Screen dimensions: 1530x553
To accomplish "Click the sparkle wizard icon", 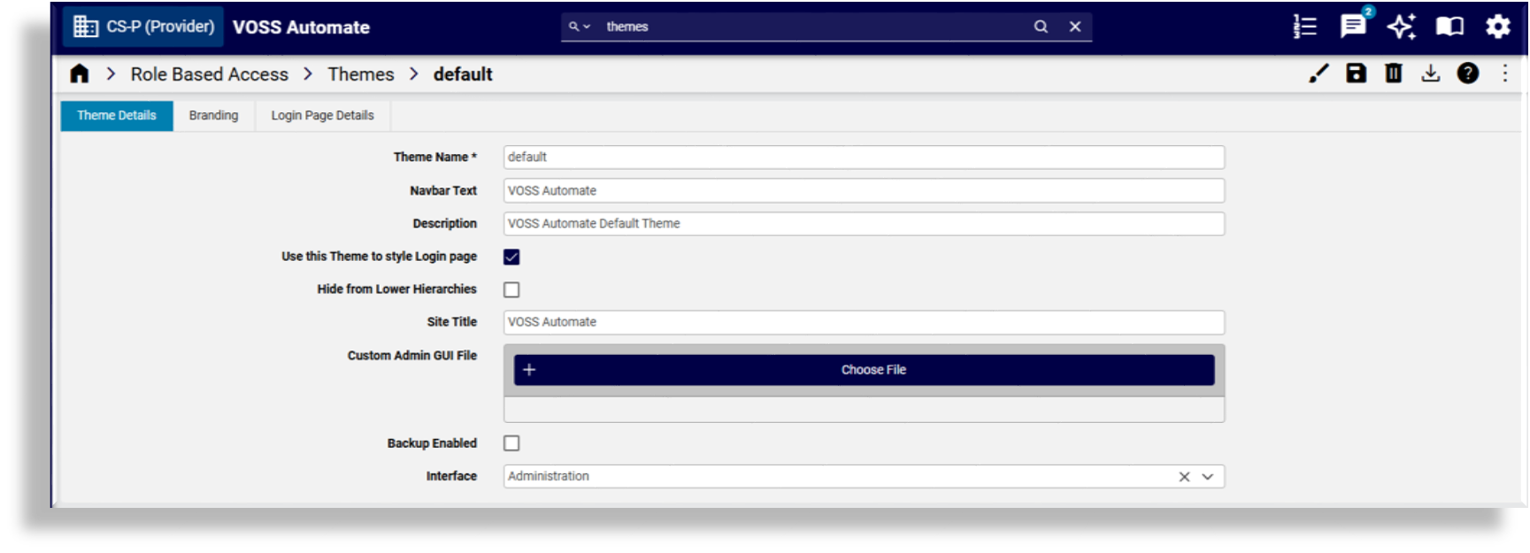I will pos(1401,27).
